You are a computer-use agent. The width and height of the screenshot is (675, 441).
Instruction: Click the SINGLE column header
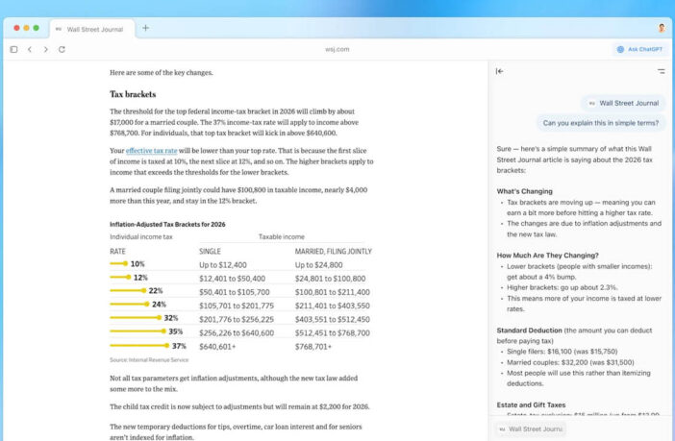click(x=210, y=252)
